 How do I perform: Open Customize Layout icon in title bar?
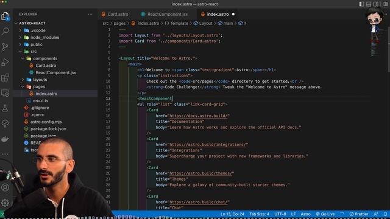[x=386, y=4]
